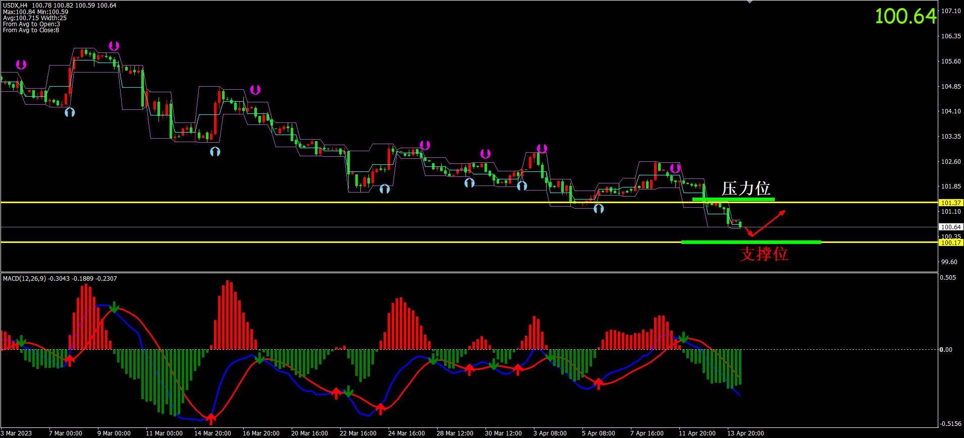Click the leftmost magenta down-arrow sell signal
Screen dimensions: 964x438
[21, 65]
